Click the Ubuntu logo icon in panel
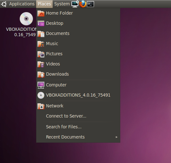Image resolution: width=171 pixels, height=163 pixels. [4, 4]
